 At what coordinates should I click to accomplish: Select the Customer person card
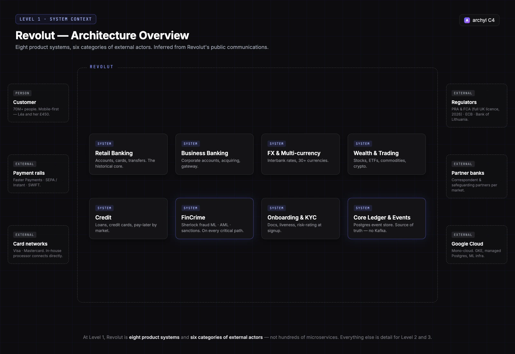[38, 103]
